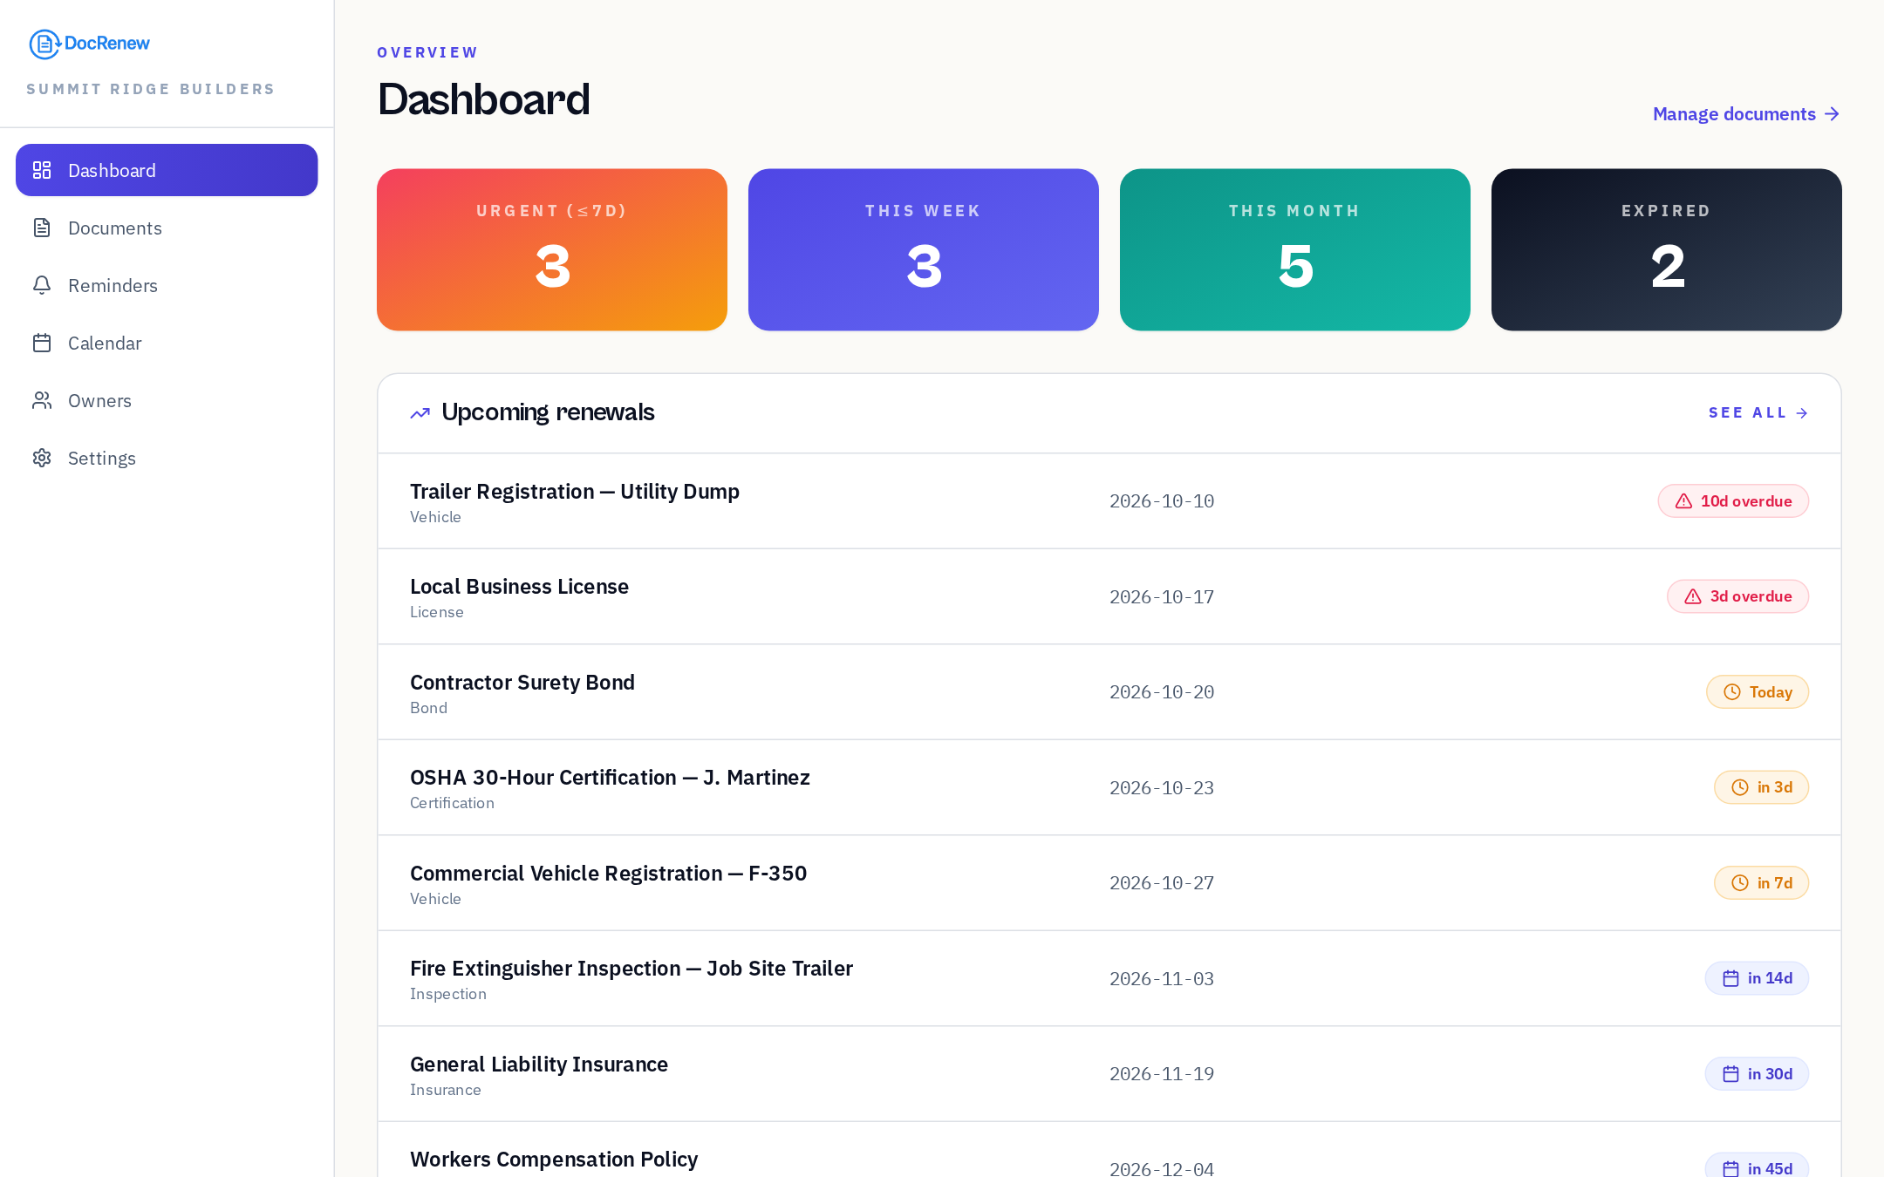Go to Documents in the sidebar

coord(167,228)
